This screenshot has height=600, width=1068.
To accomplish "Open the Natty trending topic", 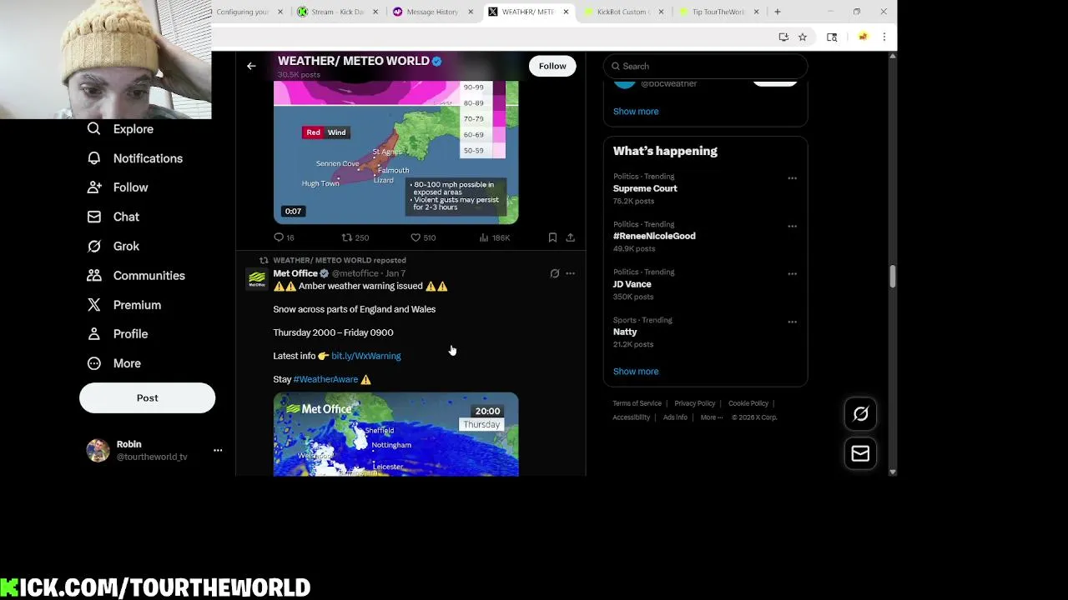I will 625,332.
